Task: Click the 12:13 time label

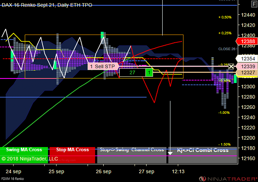Action: (178, 171)
